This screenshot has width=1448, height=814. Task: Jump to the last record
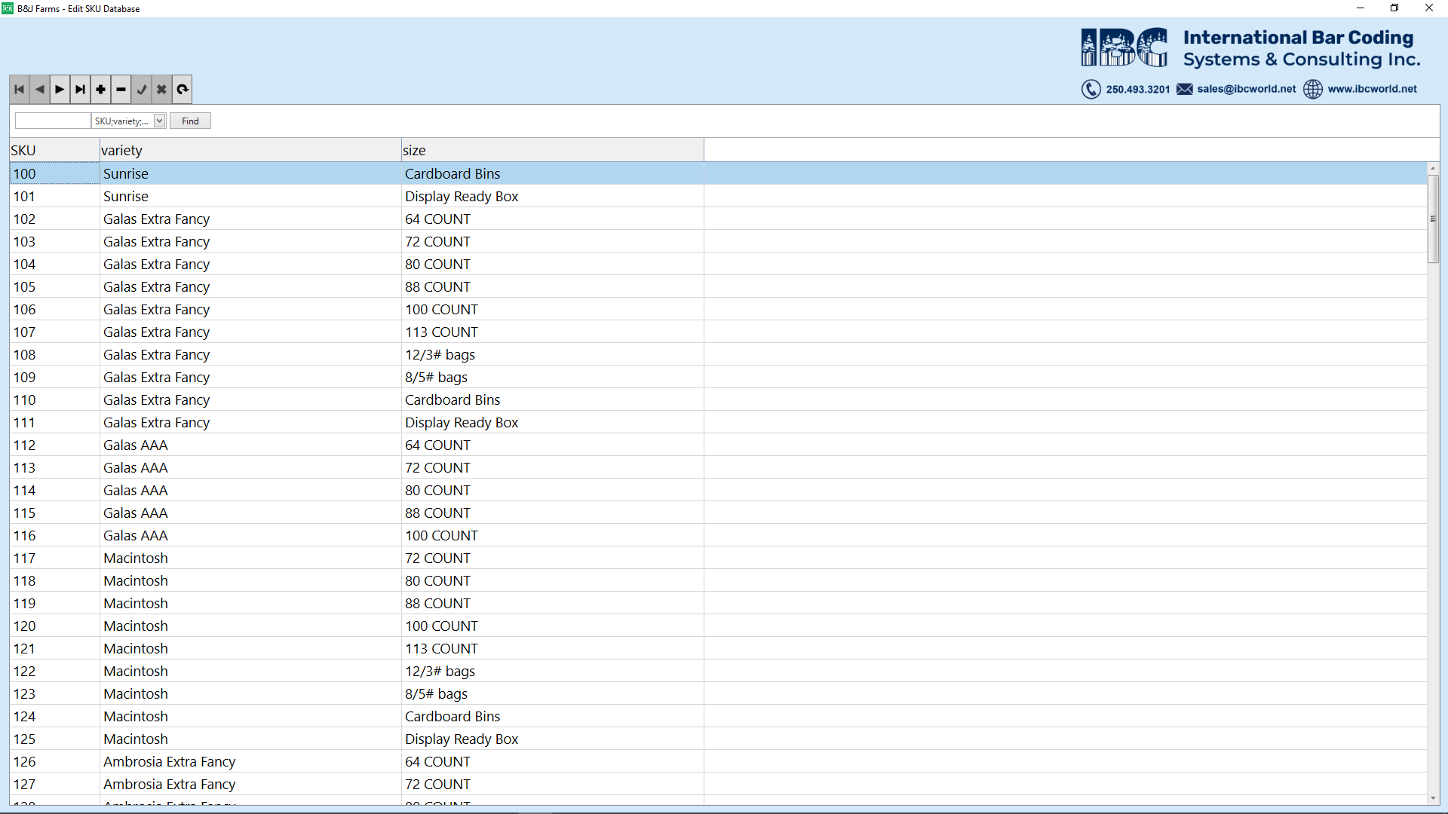81,90
